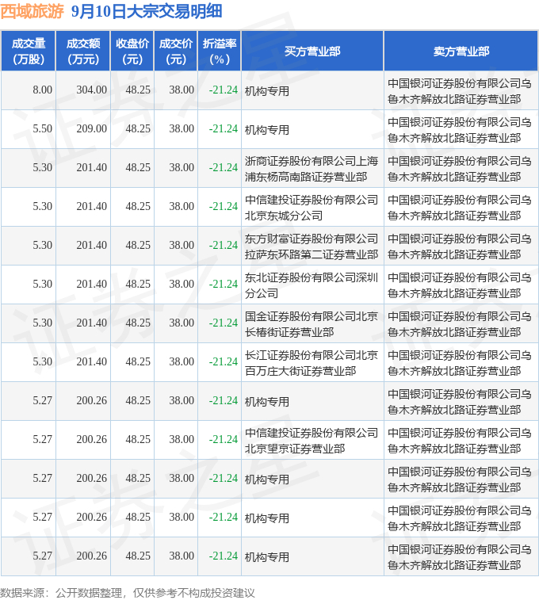Click buyer 国金证券 北京长椿街证券营业部
This screenshot has height=600, width=539.
[312, 324]
